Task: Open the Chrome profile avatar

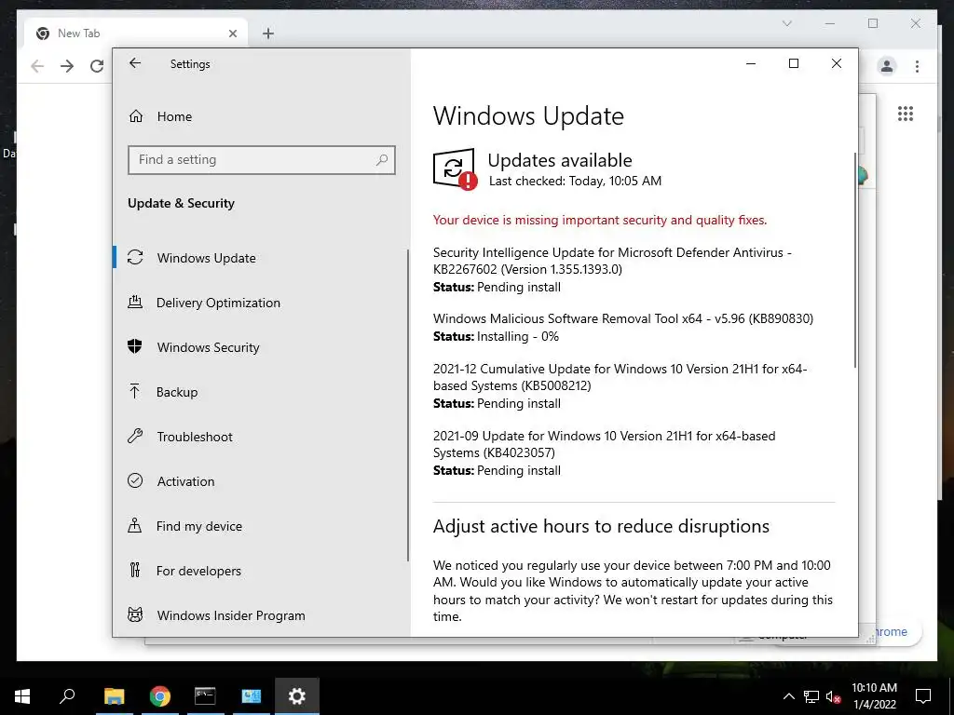Action: tap(887, 66)
